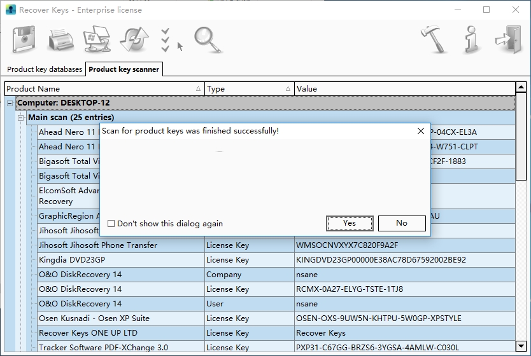The width and height of the screenshot is (531, 356).
Task: Click the vertical scrollbar thumb
Action: pyautogui.click(x=521, y=137)
